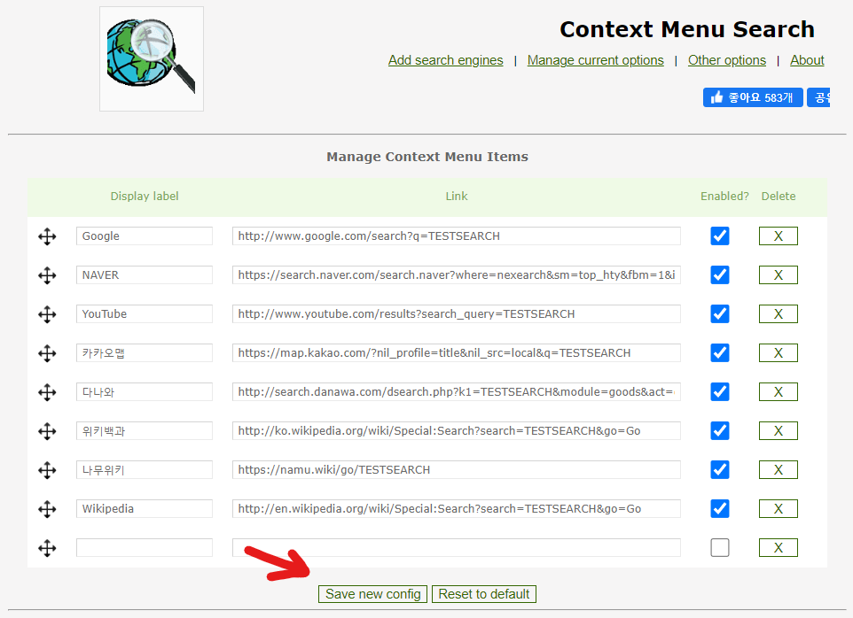Go to Other options

tap(727, 60)
